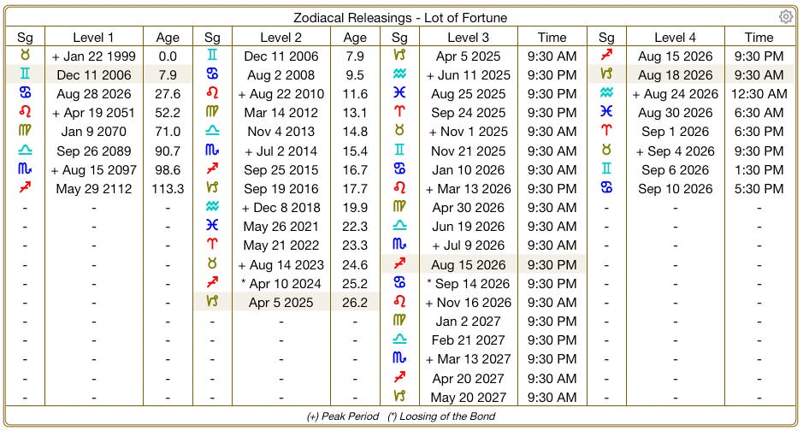Click the Pisces glyph beside Aug 25 2025
The image size is (809, 437).
tap(399, 93)
